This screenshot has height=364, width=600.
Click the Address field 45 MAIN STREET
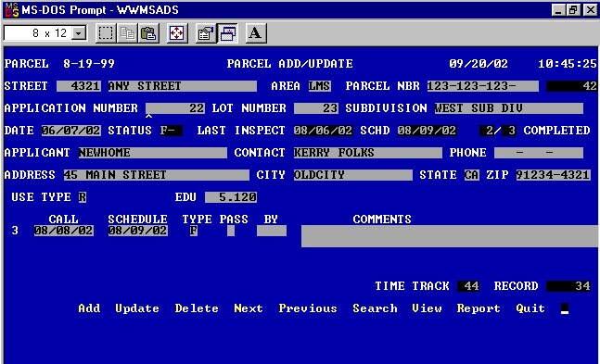(x=157, y=175)
